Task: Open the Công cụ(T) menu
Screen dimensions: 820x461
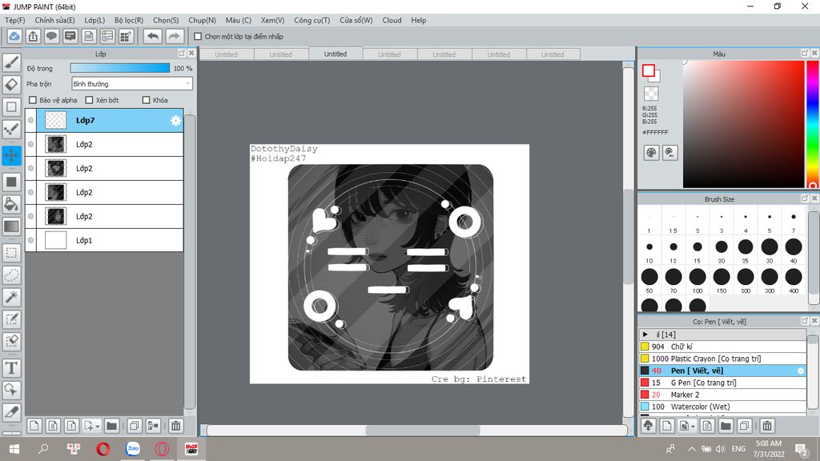Action: coord(312,20)
